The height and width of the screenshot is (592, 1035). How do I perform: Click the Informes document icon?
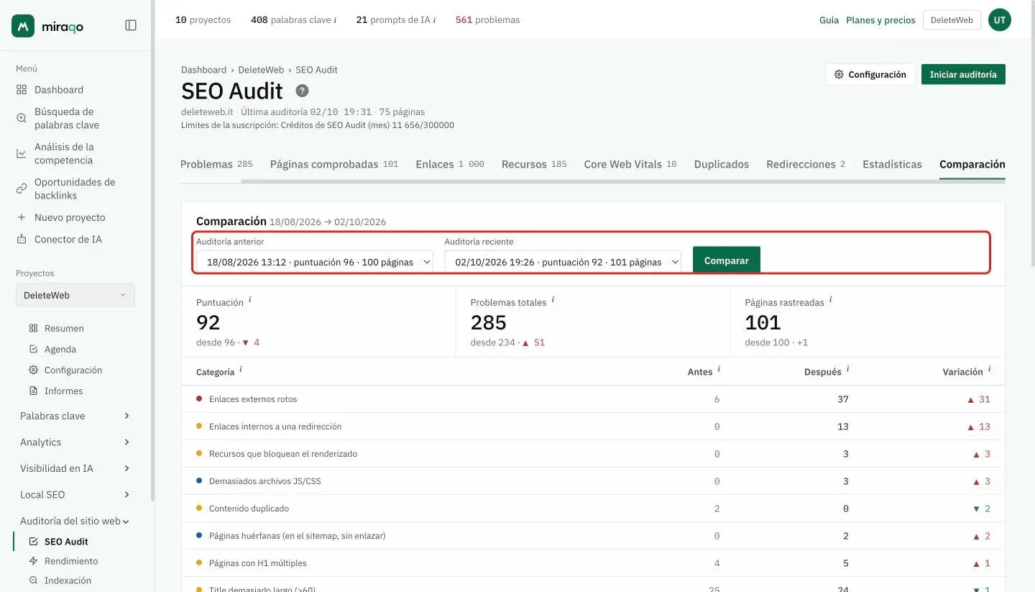[x=33, y=391]
